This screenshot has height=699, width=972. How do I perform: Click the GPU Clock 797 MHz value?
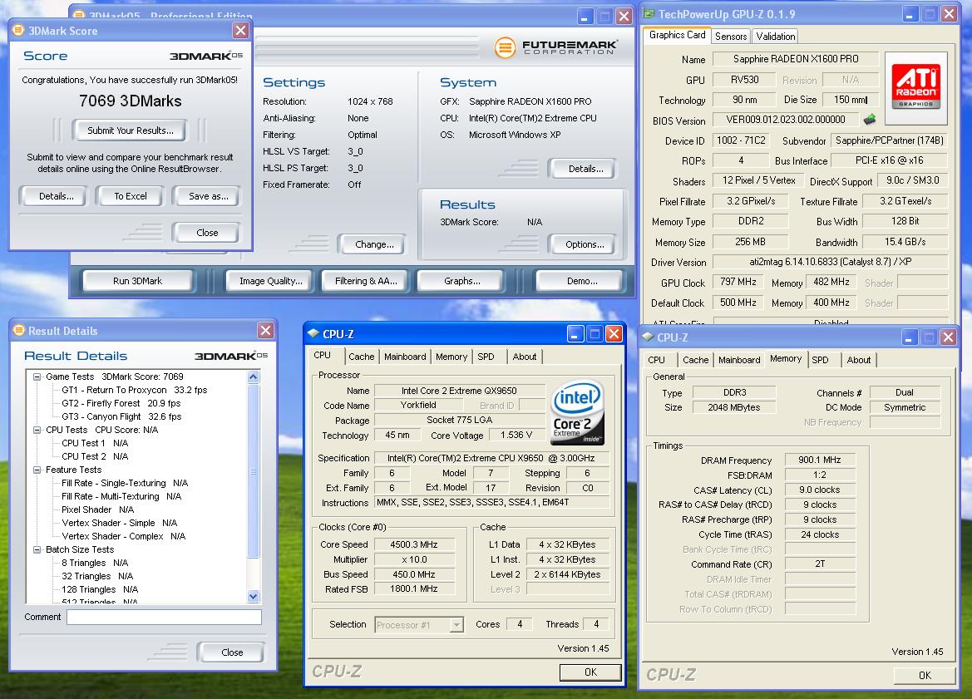point(738,282)
